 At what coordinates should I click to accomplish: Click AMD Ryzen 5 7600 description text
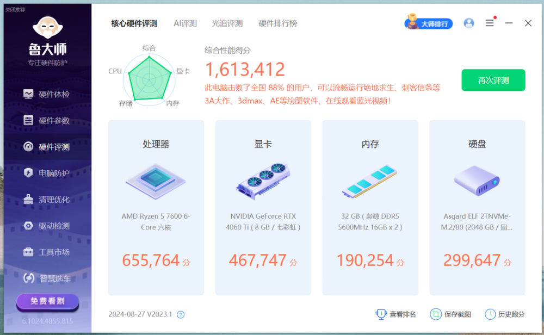pyautogui.click(x=156, y=221)
